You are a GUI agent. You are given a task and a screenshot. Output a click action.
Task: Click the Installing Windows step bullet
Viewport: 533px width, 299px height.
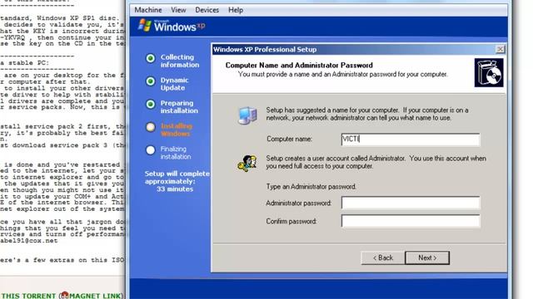(150, 127)
